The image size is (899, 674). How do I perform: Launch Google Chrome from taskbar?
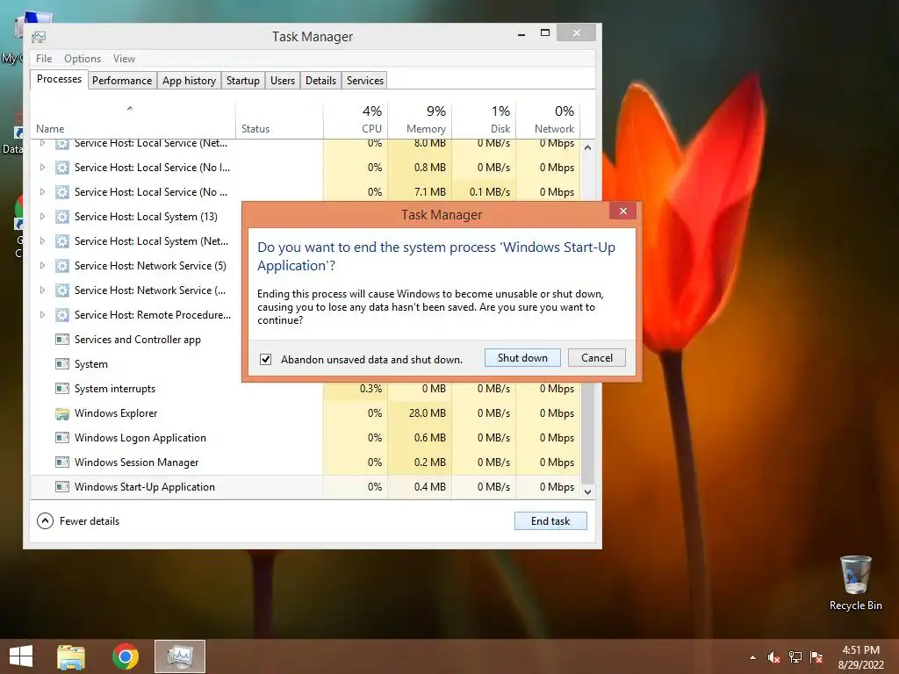(x=126, y=656)
